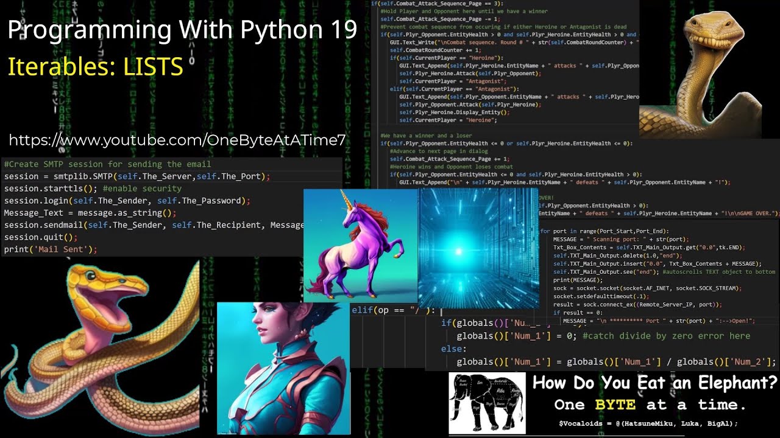Click 'self.CombatRoundCounter += 1;' line
Image resolution: width=780 pixels, height=438 pixels.
click(x=436, y=50)
